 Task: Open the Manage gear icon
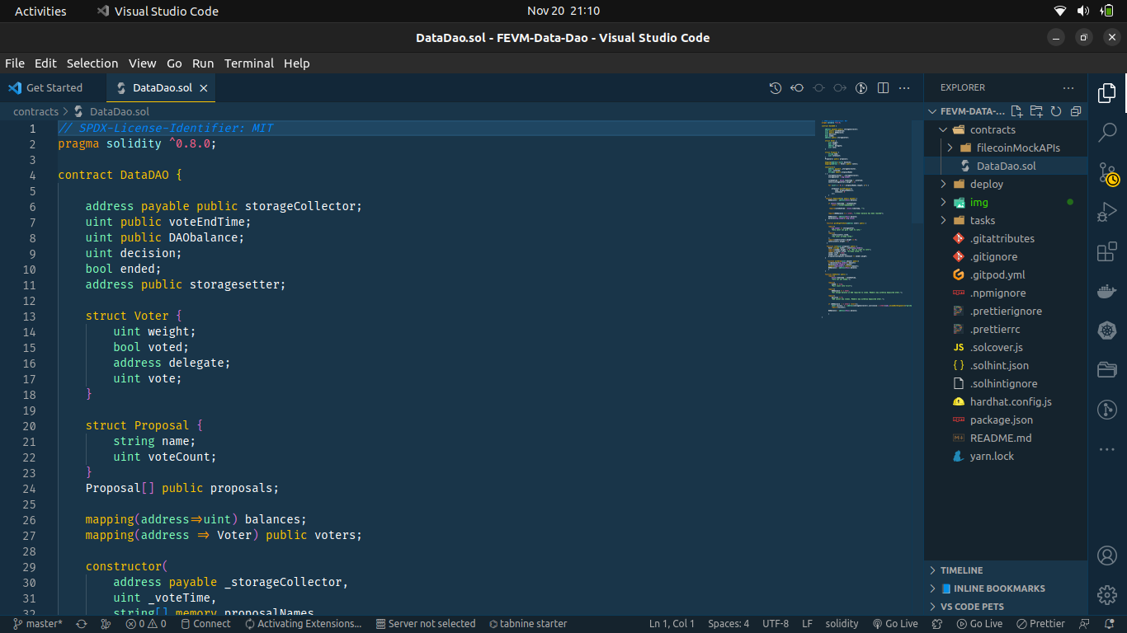[x=1107, y=595]
